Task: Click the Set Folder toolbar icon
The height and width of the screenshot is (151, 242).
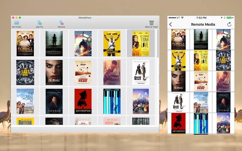Action: [17, 23]
